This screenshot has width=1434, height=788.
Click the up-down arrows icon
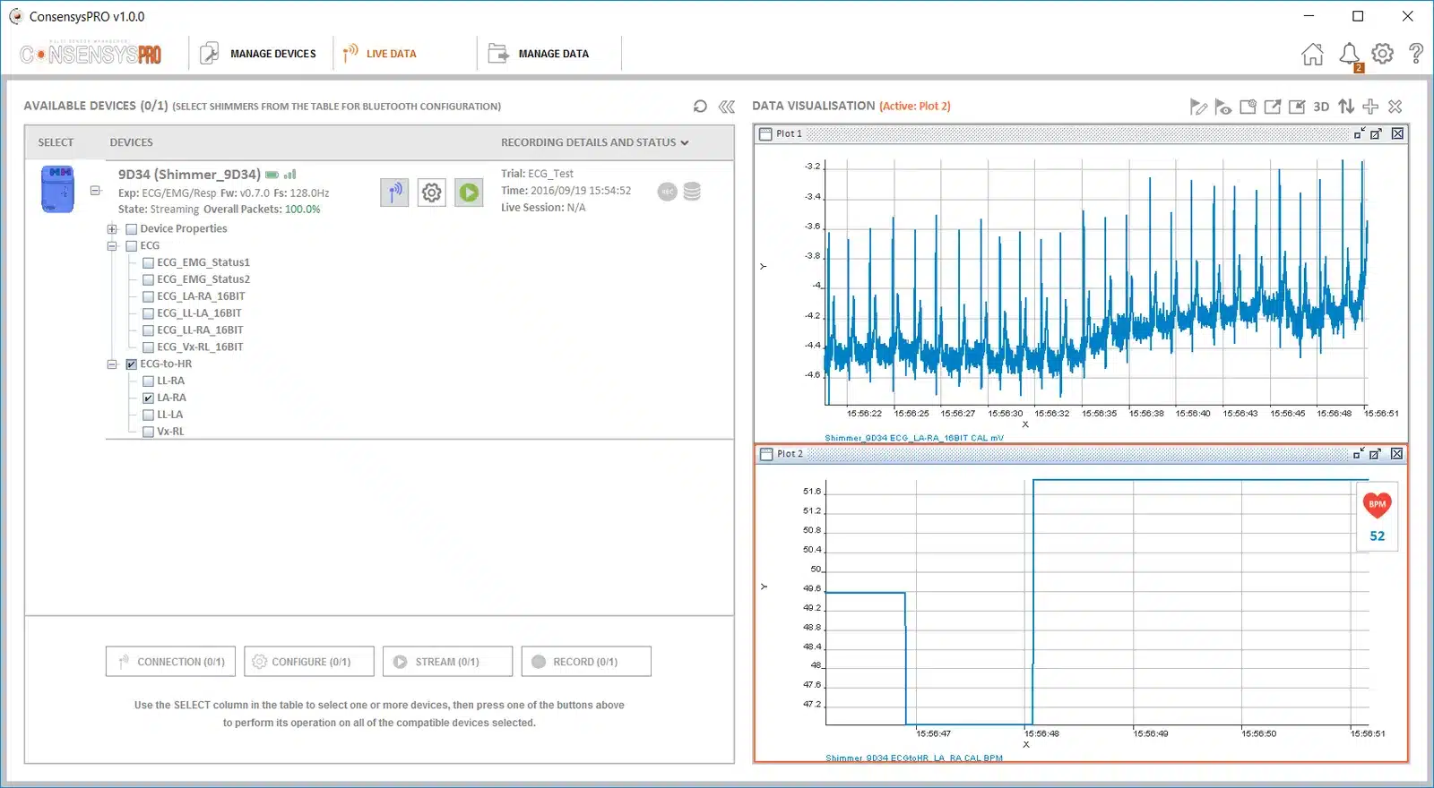(x=1346, y=107)
